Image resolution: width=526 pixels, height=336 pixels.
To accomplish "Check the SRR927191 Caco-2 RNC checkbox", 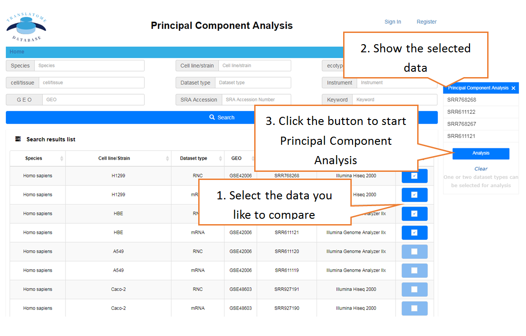I will click(x=414, y=290).
